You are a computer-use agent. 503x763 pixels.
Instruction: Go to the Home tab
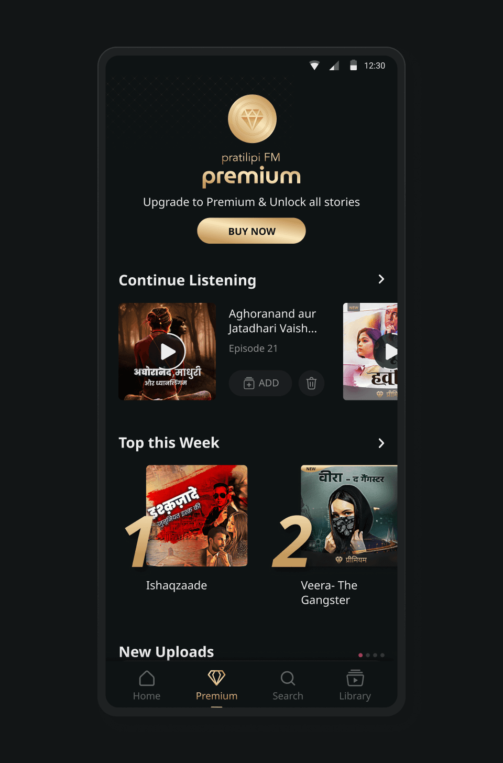pyautogui.click(x=147, y=685)
